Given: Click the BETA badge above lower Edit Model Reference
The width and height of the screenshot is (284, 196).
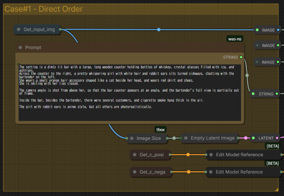Looking at the screenshot, I should [x=273, y=163].
